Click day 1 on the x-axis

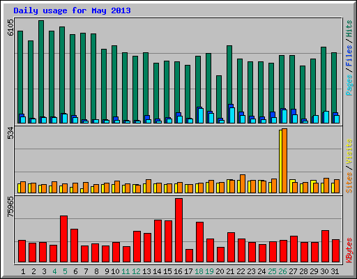click(23, 271)
